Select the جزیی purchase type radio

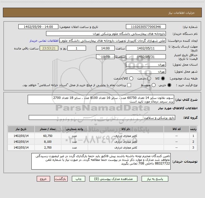click(169, 85)
